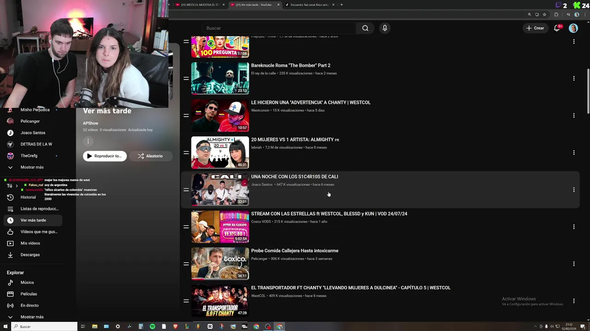Play the CALI thumbnail 32:01
This screenshot has width=590, height=331.
(220, 189)
